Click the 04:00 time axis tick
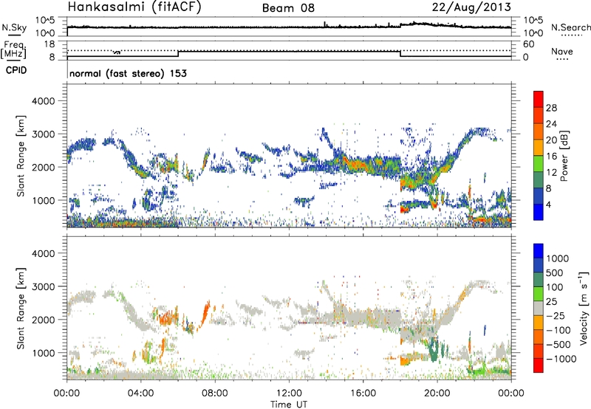591x409 pixels. (141, 393)
